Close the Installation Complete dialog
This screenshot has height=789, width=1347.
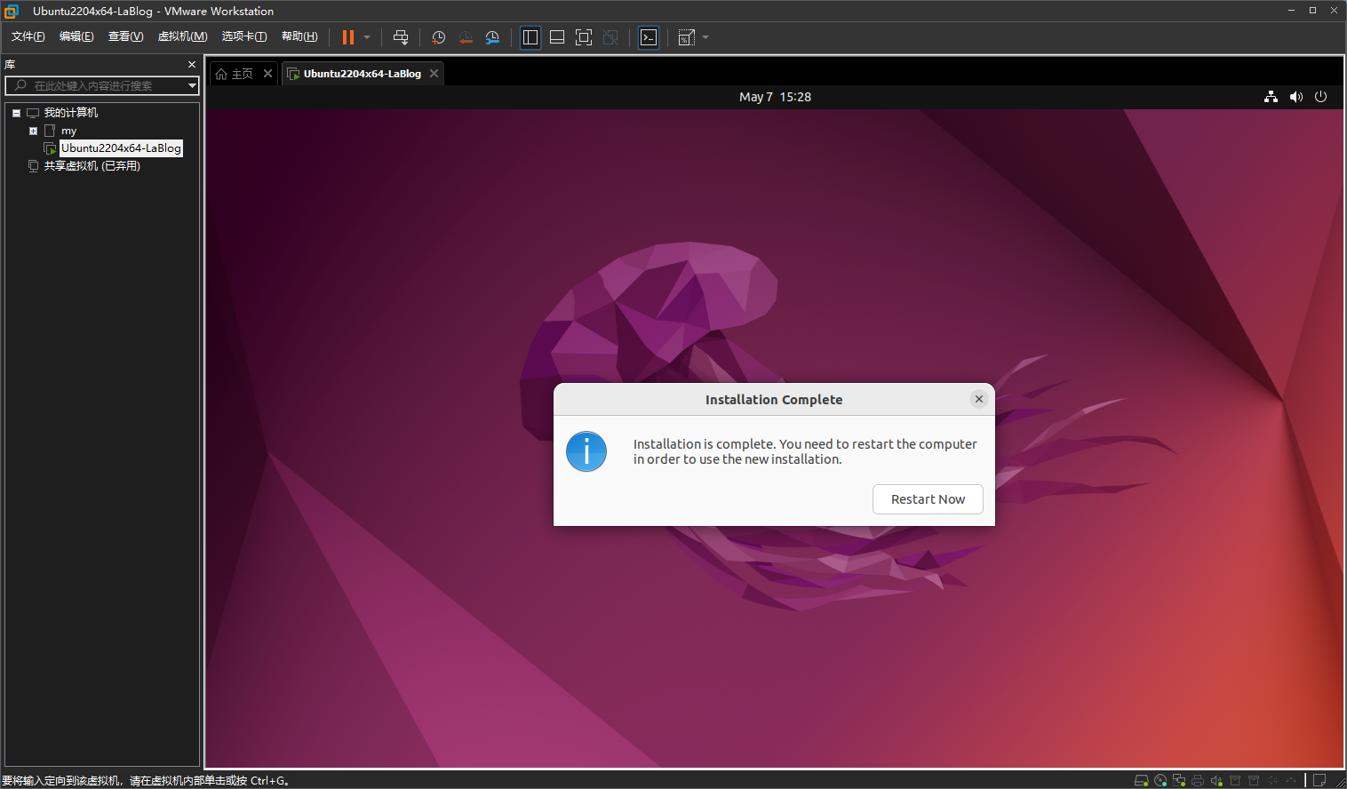tap(978, 399)
